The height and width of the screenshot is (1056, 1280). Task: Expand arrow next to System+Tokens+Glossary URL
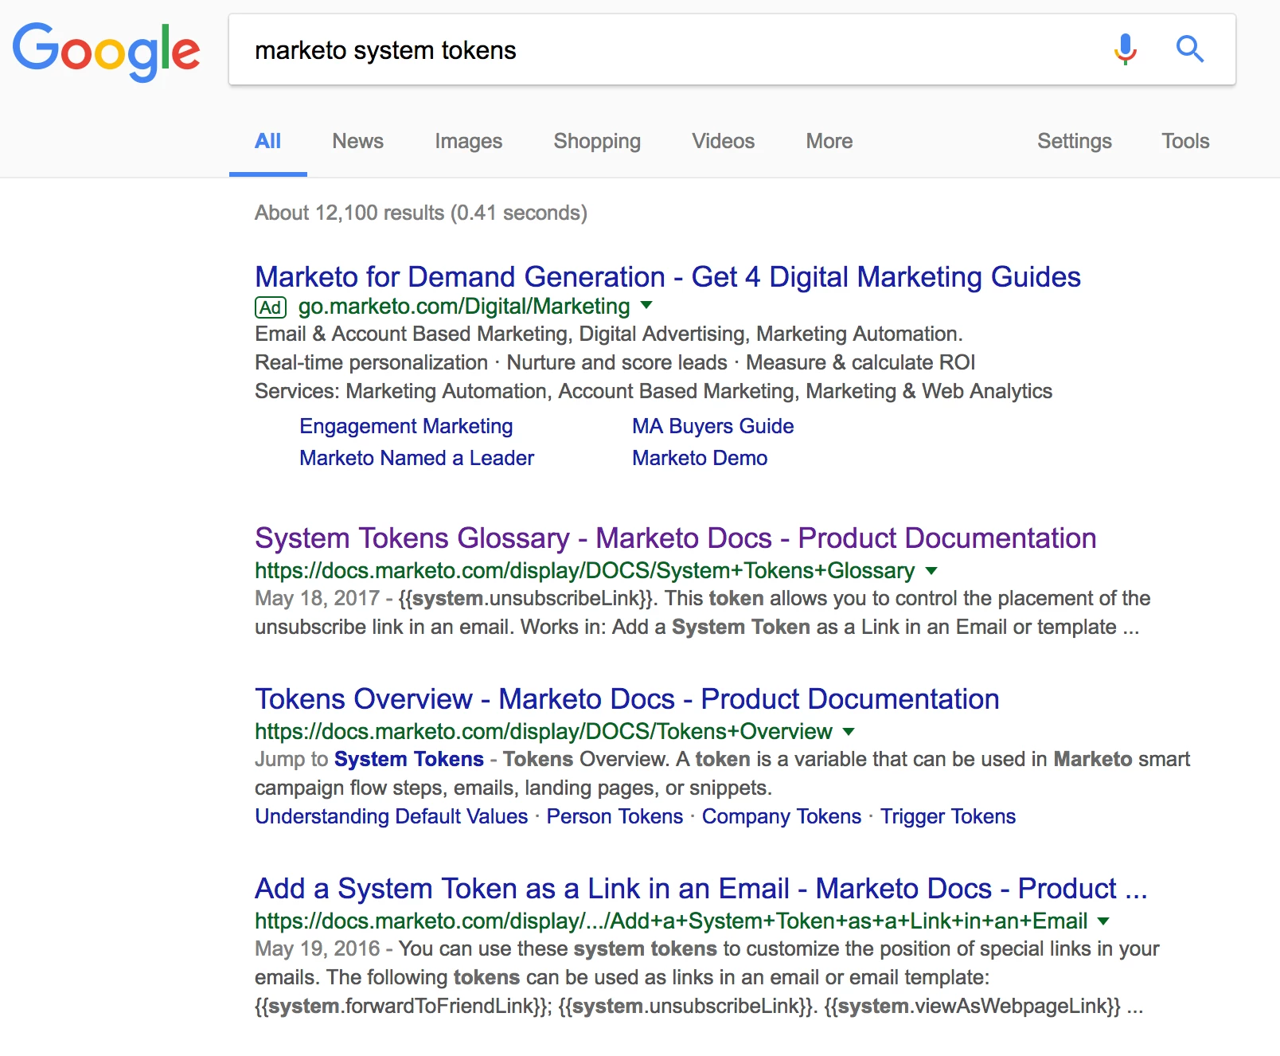[931, 570]
